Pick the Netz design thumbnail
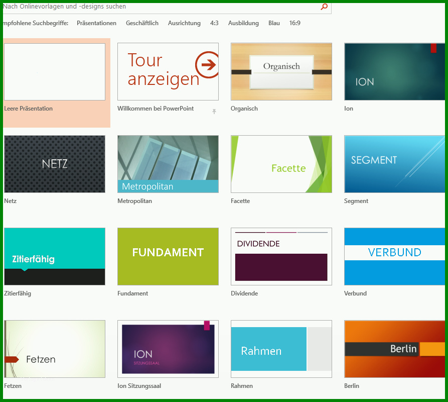 coord(55,164)
